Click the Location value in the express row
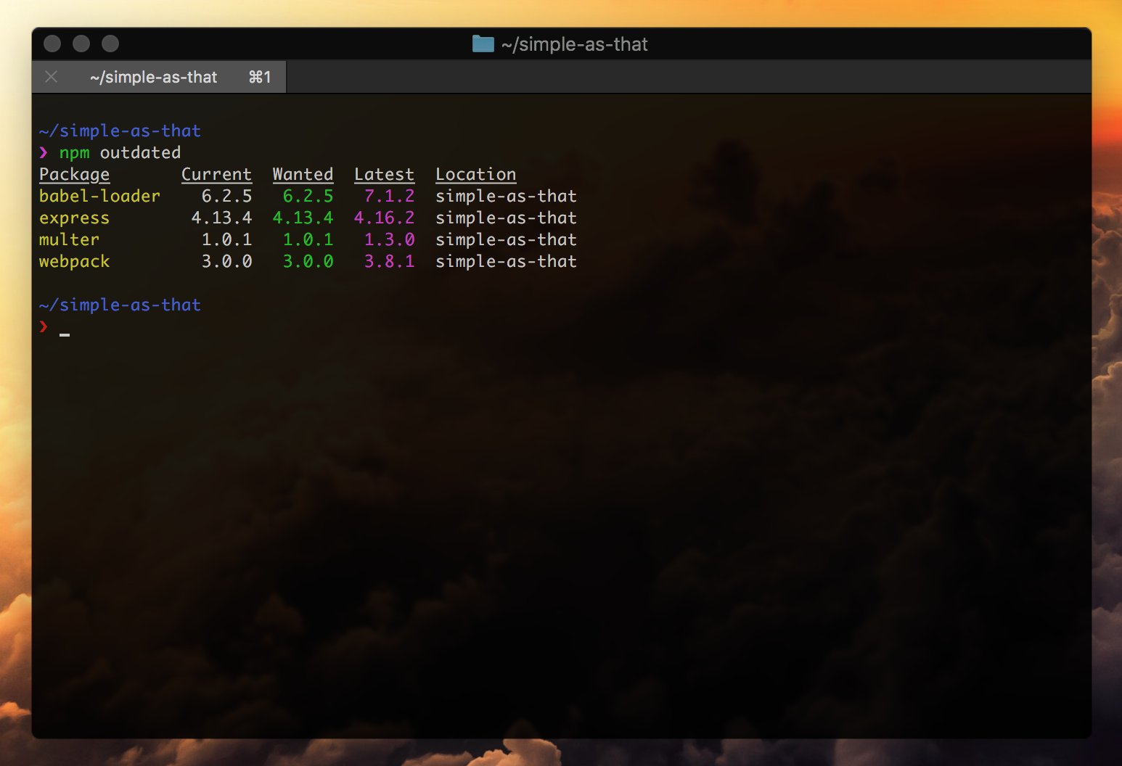The width and height of the screenshot is (1122, 766). point(506,218)
